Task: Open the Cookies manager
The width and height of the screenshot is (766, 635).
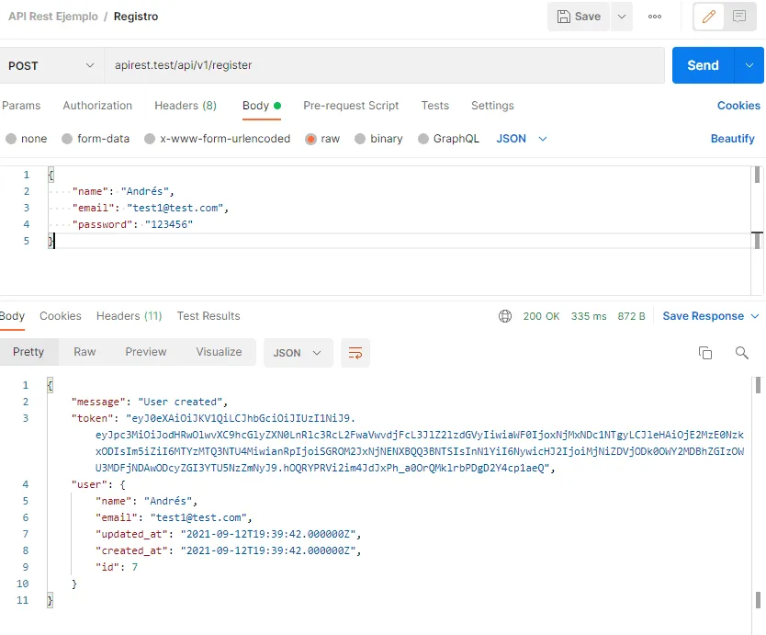Action: click(738, 106)
